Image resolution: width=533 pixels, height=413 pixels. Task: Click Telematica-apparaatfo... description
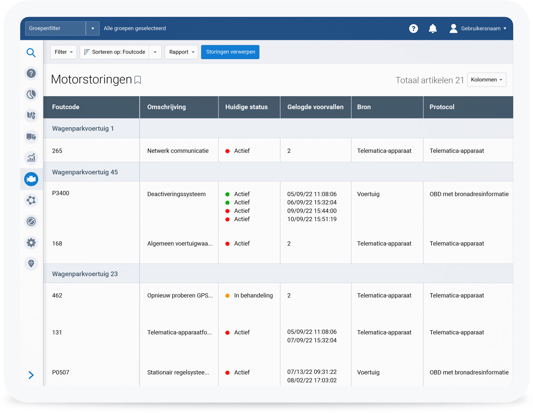point(179,333)
